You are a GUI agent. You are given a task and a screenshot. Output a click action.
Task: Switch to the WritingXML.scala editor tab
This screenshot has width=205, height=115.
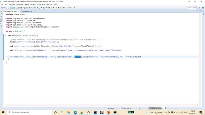[x=11, y=11]
